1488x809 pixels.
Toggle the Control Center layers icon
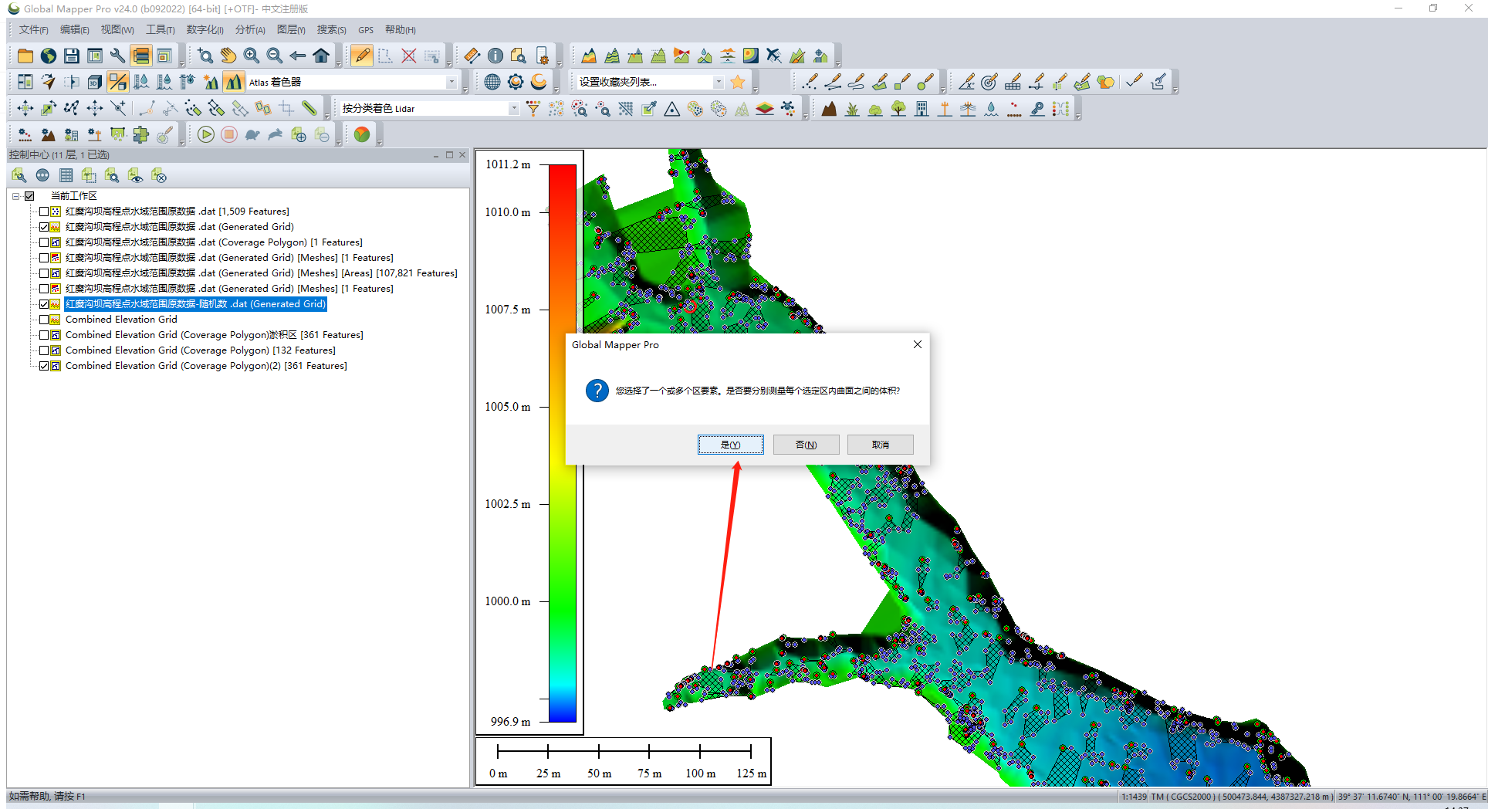click(140, 56)
